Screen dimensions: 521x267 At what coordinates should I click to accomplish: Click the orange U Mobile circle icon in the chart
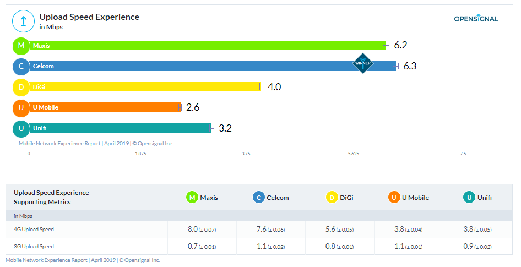tap(21, 107)
